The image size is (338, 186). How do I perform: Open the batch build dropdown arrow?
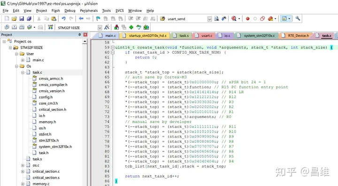pos(34,27)
